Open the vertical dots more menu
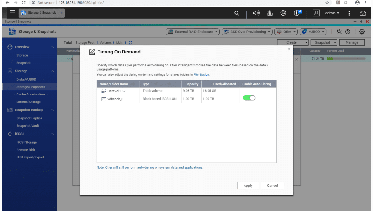The image size is (373, 211). pos(349,13)
